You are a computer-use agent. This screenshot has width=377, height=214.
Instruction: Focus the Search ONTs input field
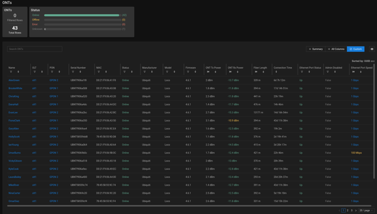35,49
